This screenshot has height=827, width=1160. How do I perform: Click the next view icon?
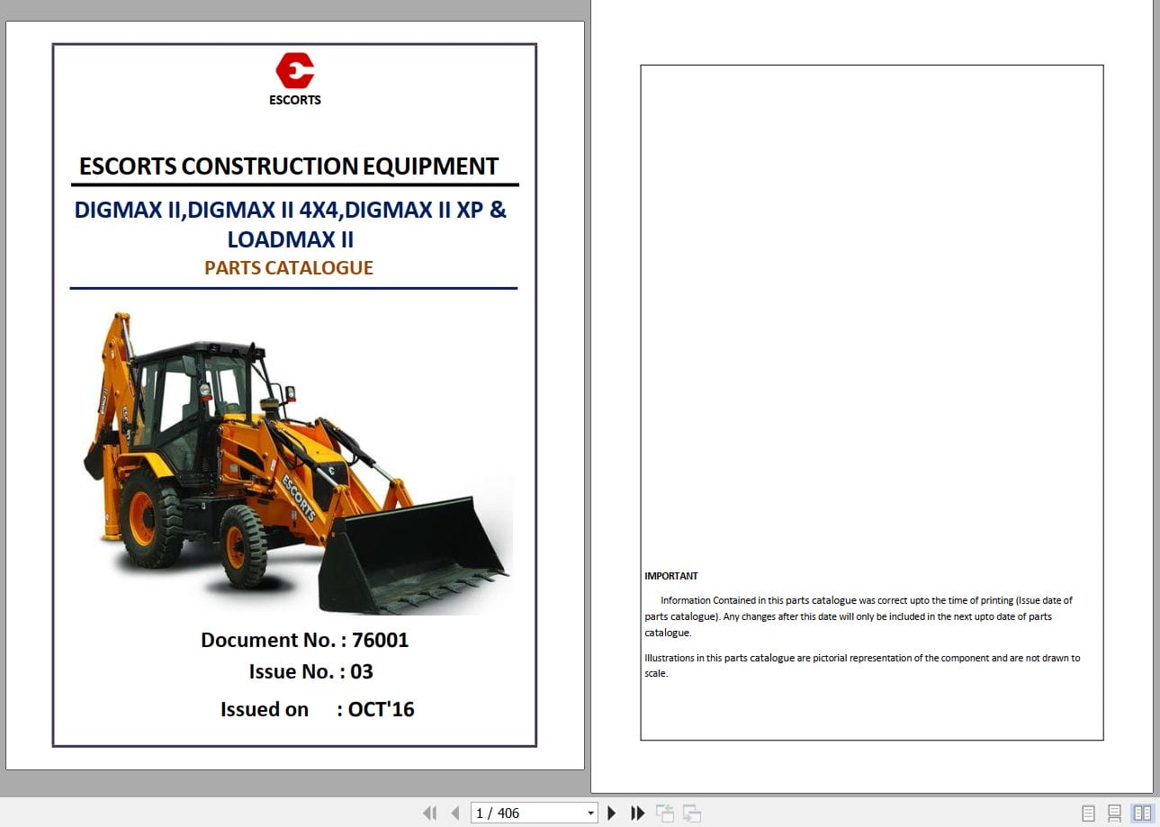pos(692,813)
